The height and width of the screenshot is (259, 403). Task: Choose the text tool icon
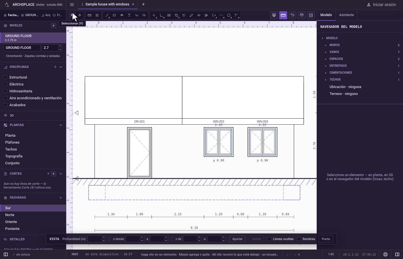pos(129,15)
